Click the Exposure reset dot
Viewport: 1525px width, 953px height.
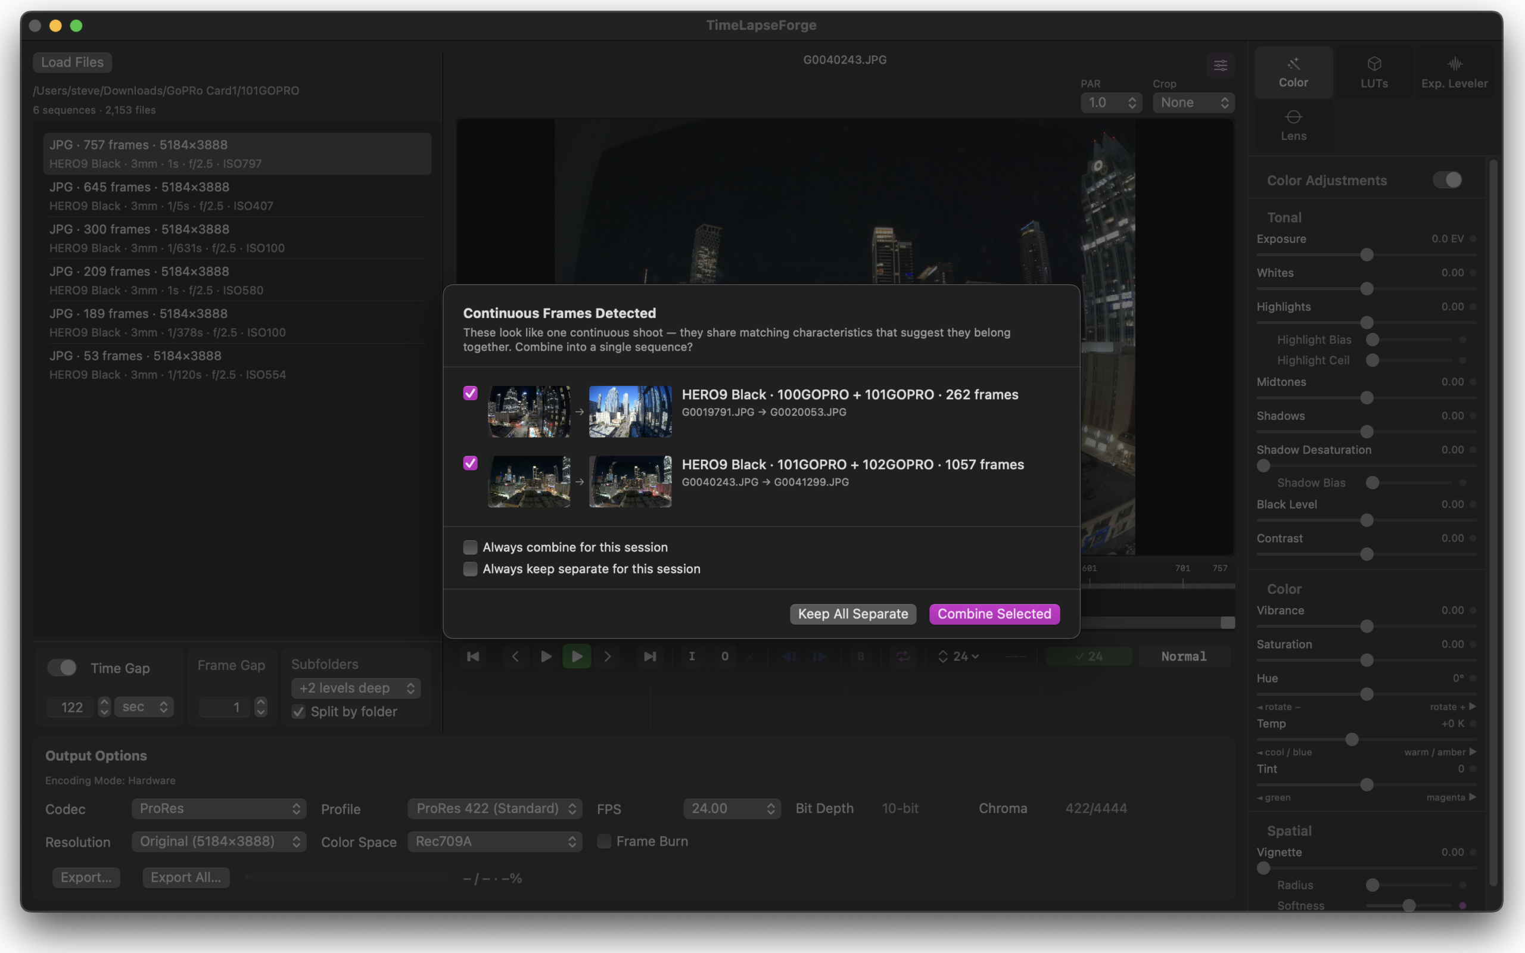[1473, 239]
